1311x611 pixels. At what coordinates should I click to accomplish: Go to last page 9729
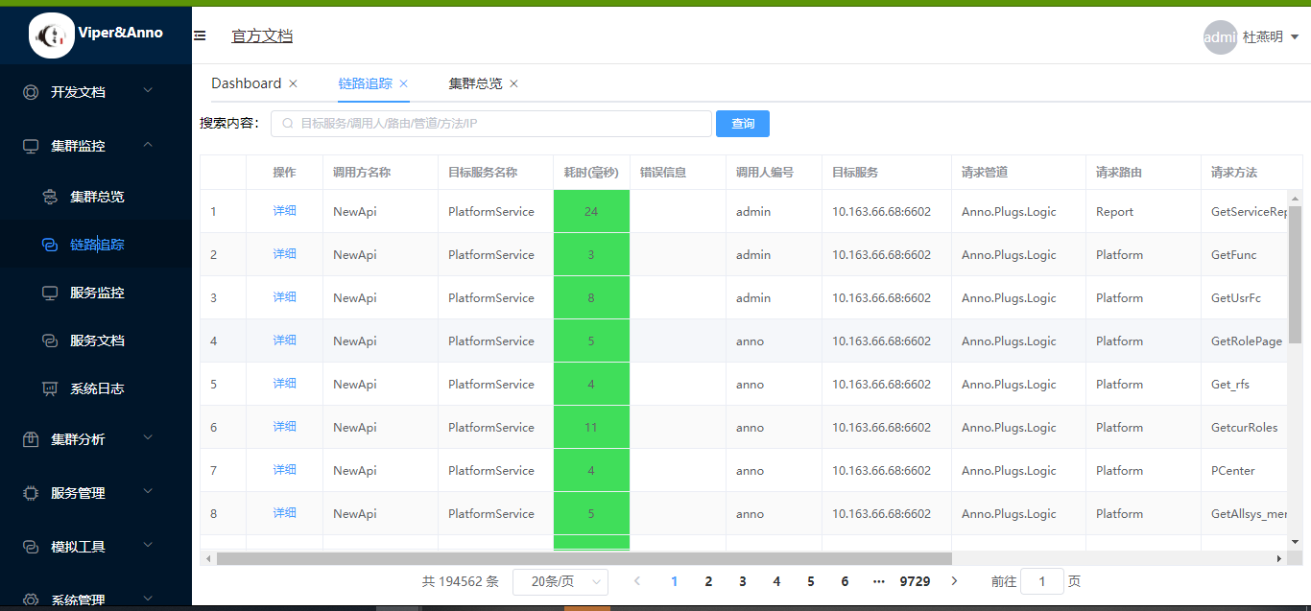[x=915, y=581]
